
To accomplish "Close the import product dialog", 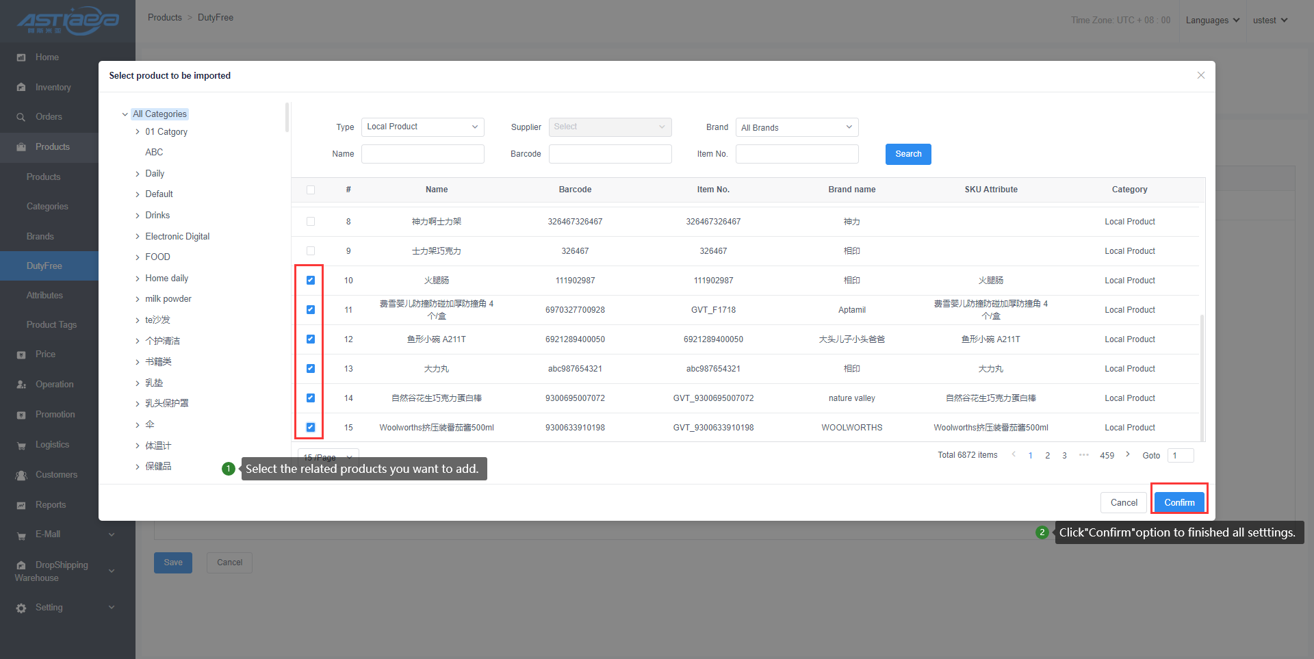I will [1200, 75].
